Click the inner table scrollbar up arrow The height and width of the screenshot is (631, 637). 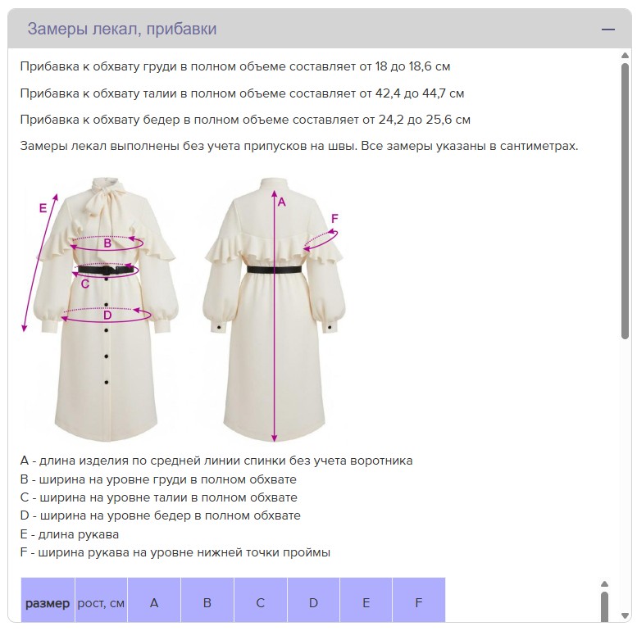tap(605, 584)
